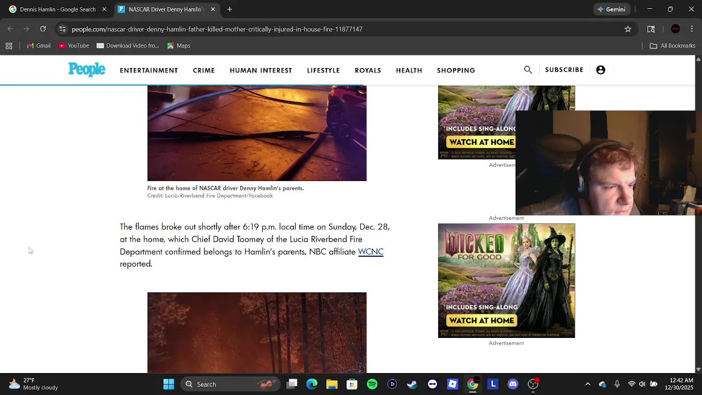The width and height of the screenshot is (702, 395).
Task: Click the Subscribe link
Action: coord(564,70)
